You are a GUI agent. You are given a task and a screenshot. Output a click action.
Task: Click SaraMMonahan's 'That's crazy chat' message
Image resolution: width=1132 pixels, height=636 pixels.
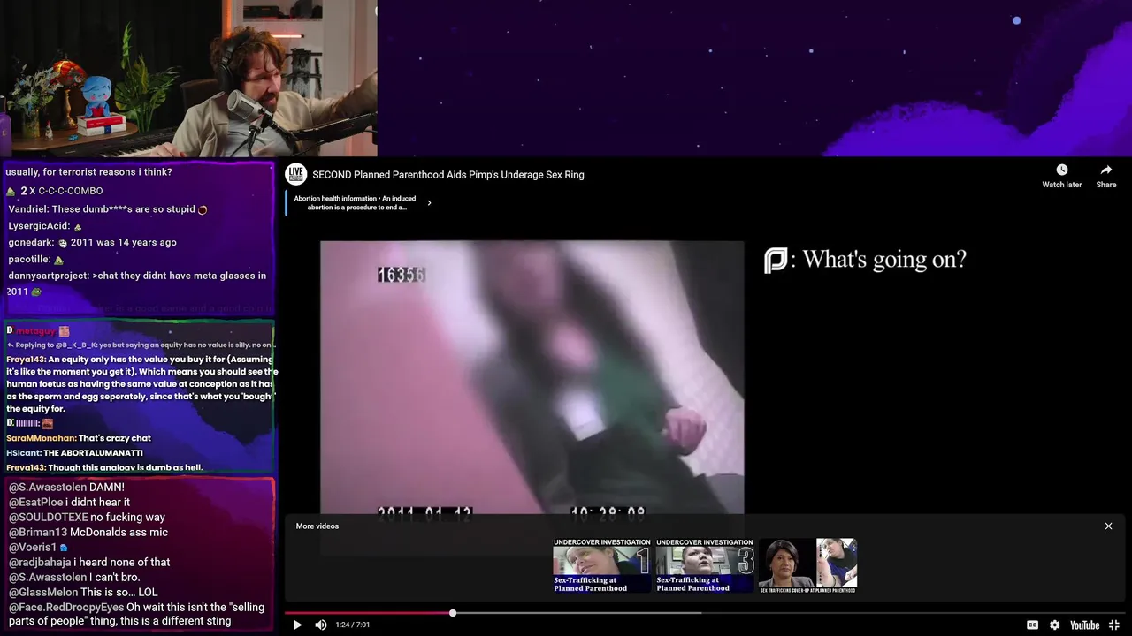(79, 438)
